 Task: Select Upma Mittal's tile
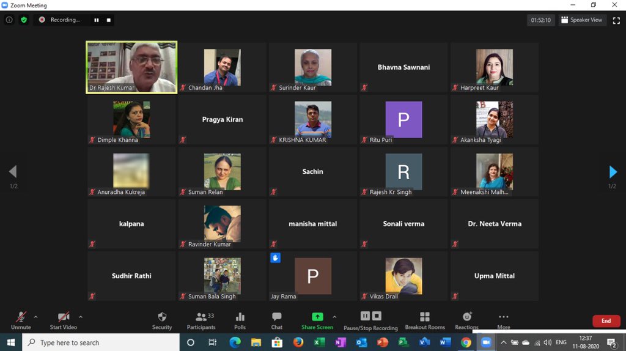point(494,276)
